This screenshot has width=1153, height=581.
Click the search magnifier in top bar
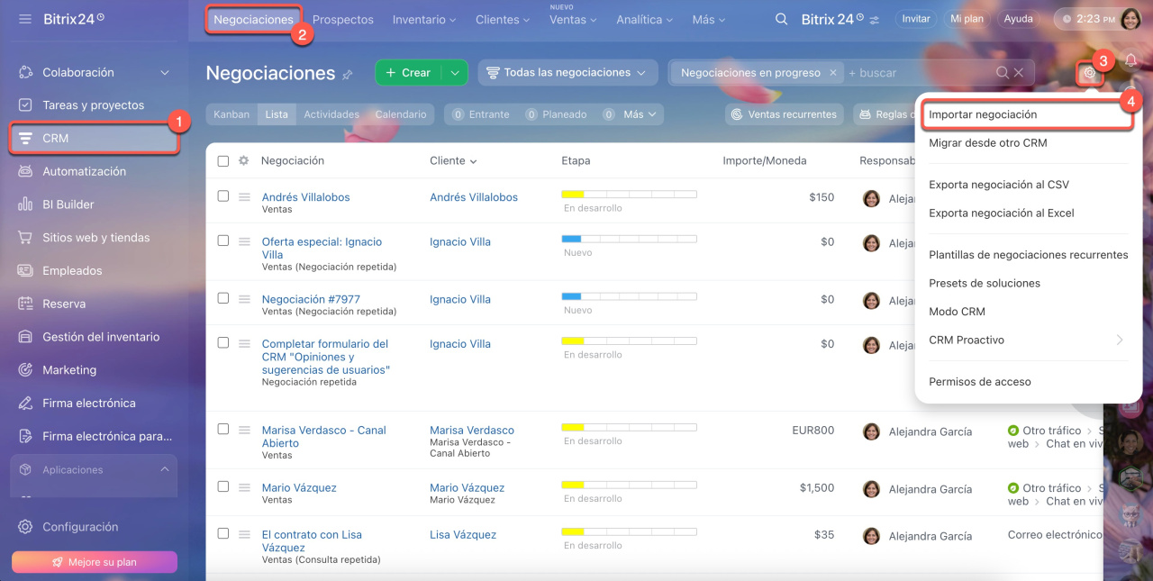pyautogui.click(x=781, y=19)
